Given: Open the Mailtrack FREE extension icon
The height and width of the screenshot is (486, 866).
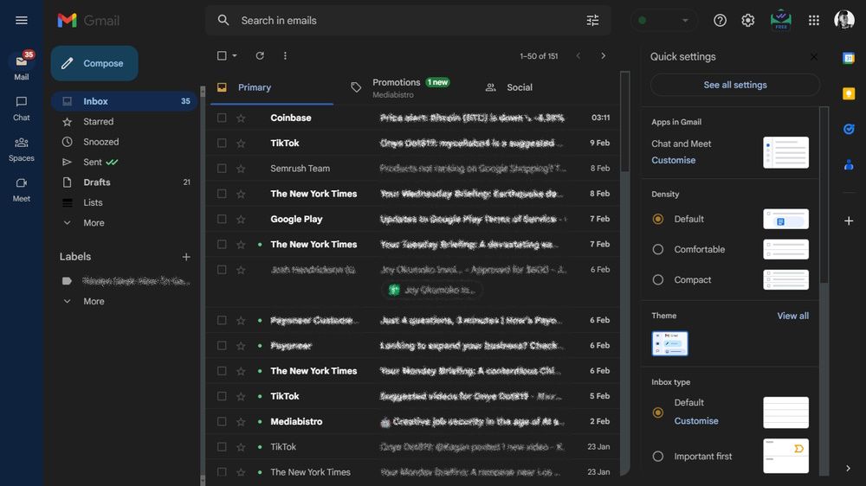Looking at the screenshot, I should coord(781,21).
